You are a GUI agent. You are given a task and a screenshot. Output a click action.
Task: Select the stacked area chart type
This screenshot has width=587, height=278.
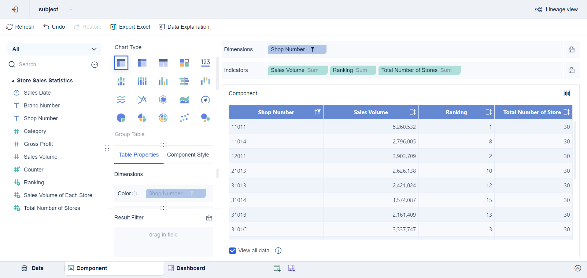(x=184, y=99)
